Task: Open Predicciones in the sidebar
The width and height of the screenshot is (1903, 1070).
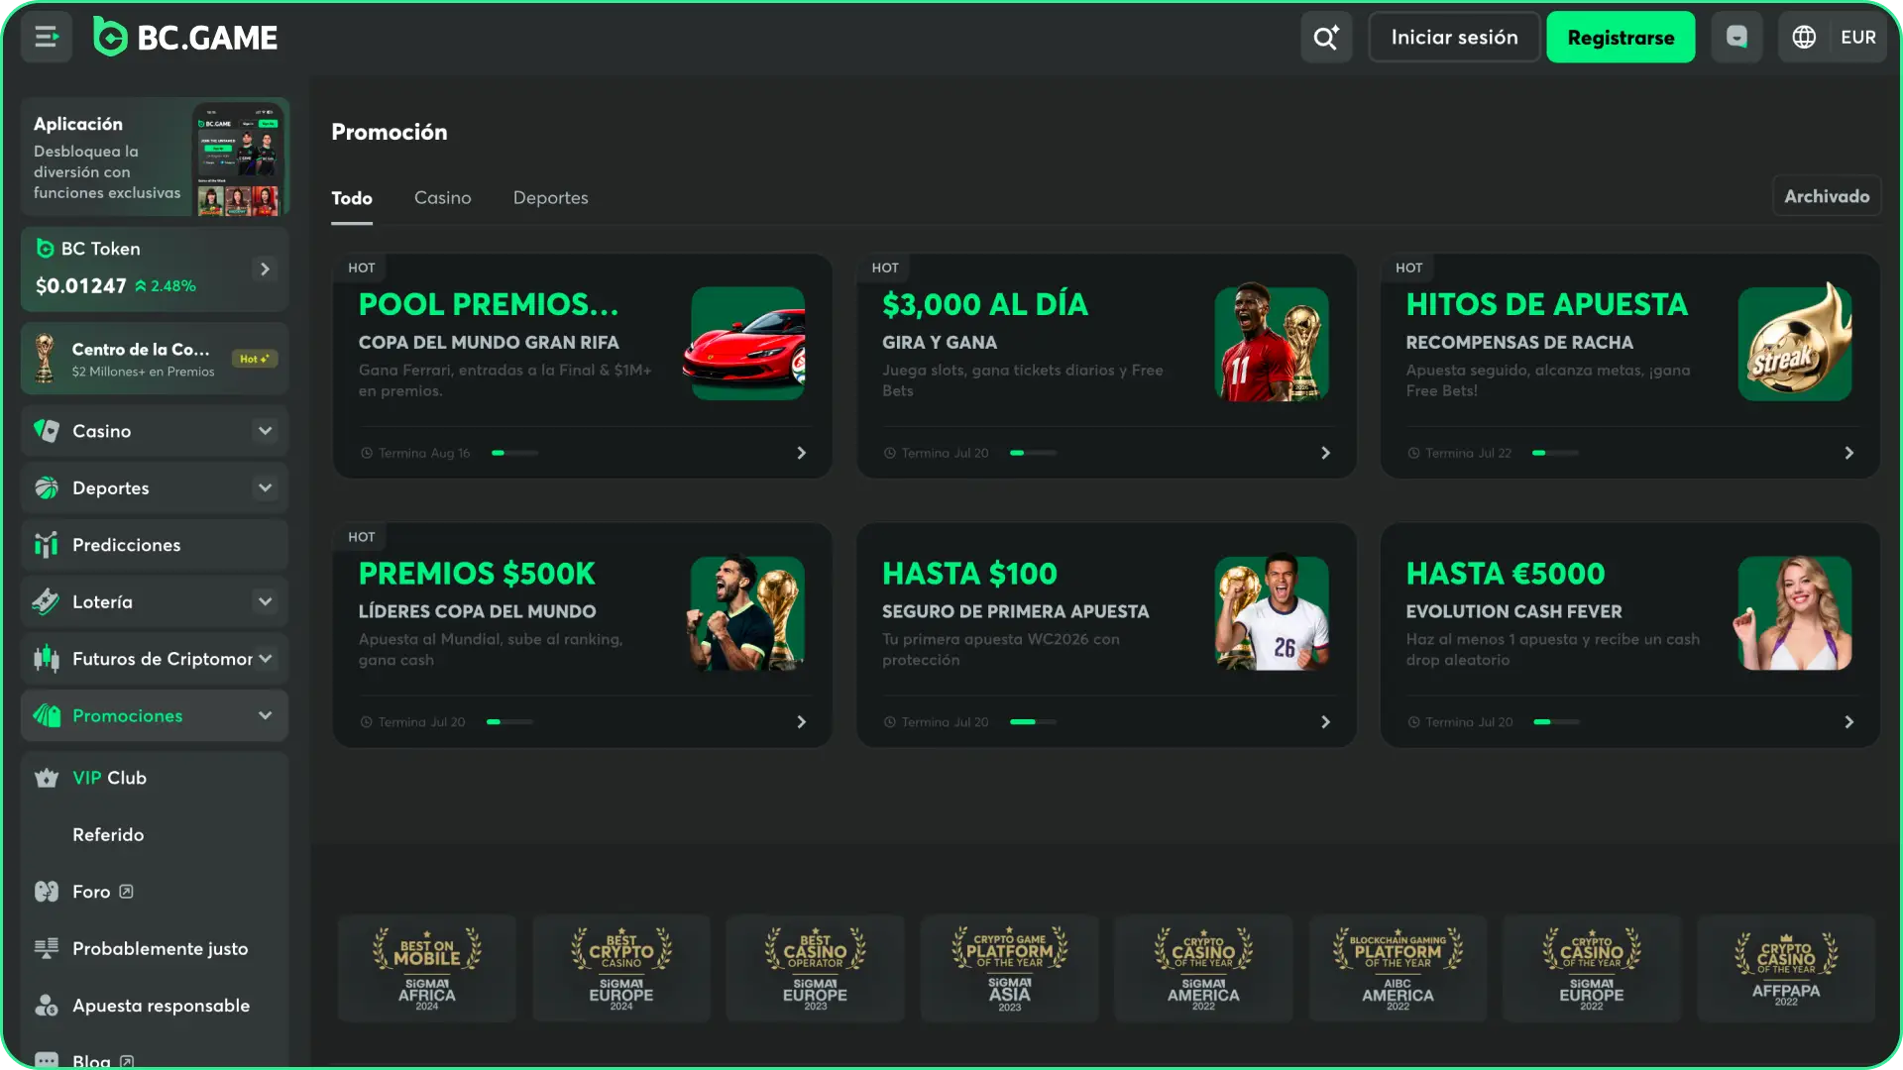Action: pos(155,545)
